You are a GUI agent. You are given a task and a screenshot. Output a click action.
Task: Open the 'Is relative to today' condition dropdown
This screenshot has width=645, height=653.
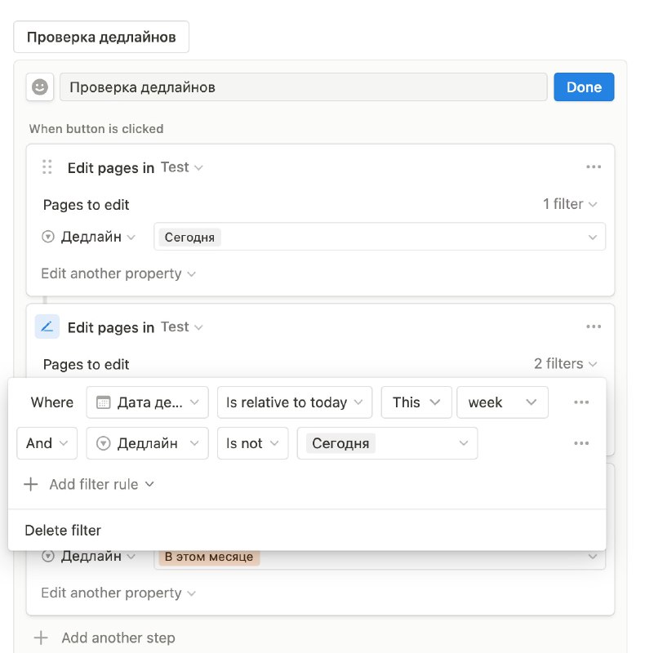point(295,402)
